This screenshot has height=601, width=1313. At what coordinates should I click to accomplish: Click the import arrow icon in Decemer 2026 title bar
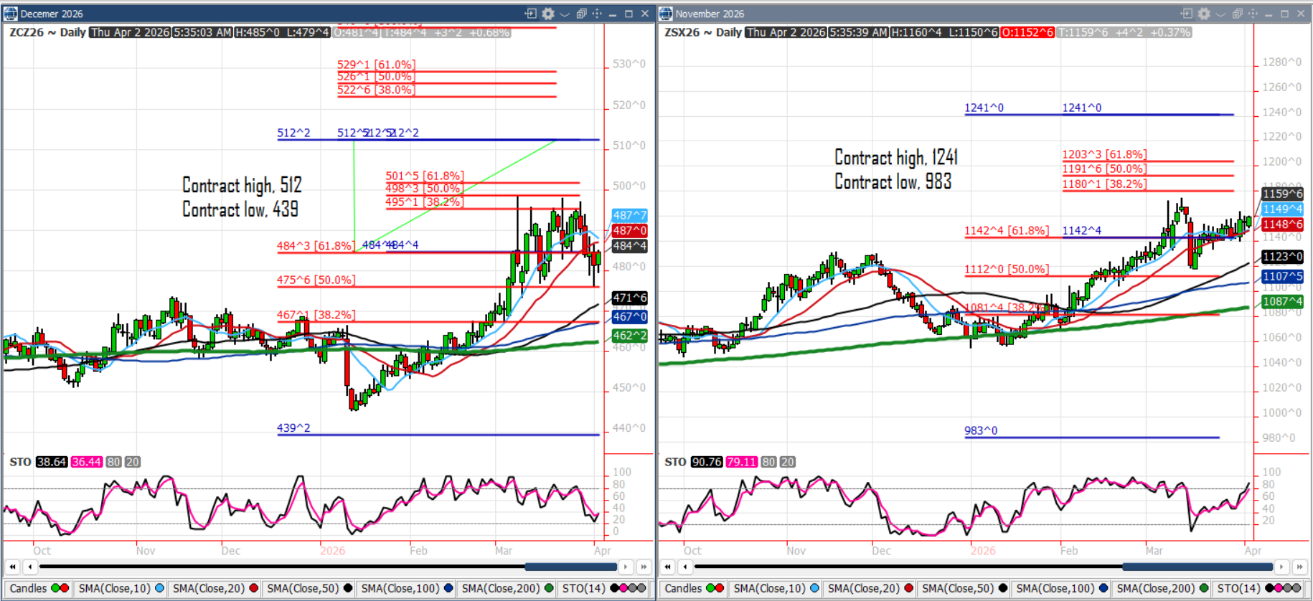(531, 14)
